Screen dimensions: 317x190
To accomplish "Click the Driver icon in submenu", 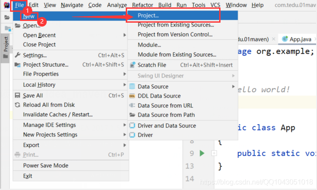I will click(132, 135).
